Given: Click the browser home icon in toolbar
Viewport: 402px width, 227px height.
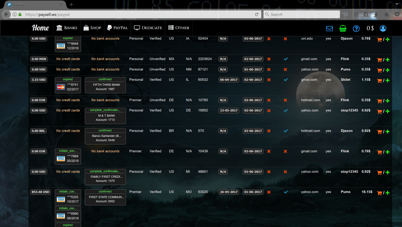Looking at the screenshot, I should (x=386, y=15).
